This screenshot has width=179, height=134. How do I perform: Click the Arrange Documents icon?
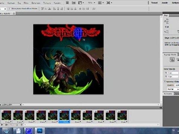click(100, 3)
